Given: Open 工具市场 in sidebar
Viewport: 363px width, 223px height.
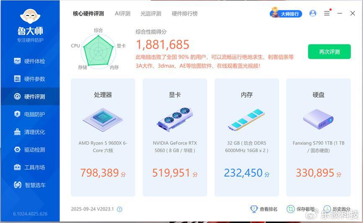Looking at the screenshot, I should (30, 167).
